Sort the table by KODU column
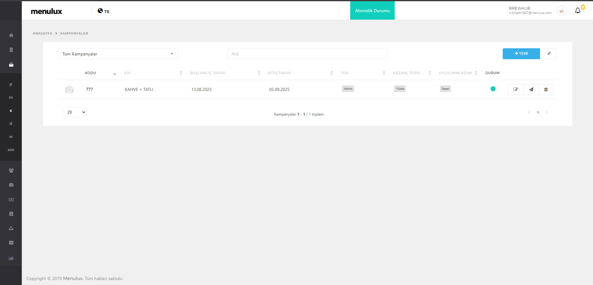Viewport: 593px width, 285px height. point(91,73)
